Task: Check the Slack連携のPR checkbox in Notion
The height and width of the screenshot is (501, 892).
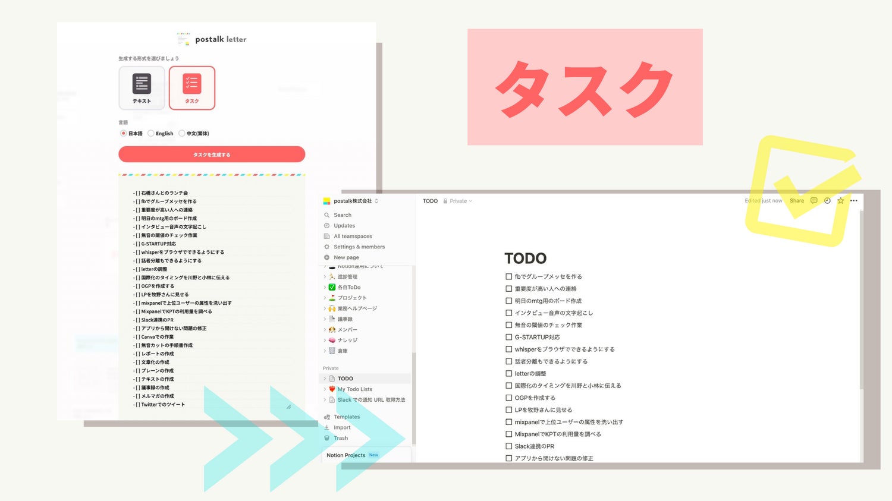Action: coord(508,446)
